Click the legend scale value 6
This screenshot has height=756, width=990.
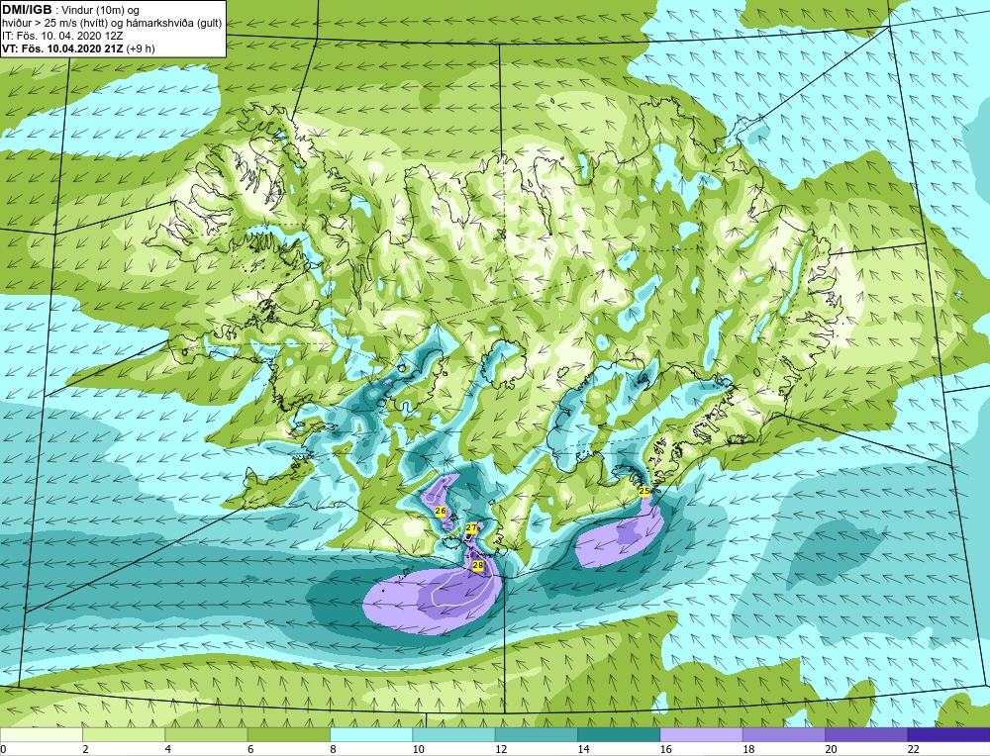(x=250, y=750)
